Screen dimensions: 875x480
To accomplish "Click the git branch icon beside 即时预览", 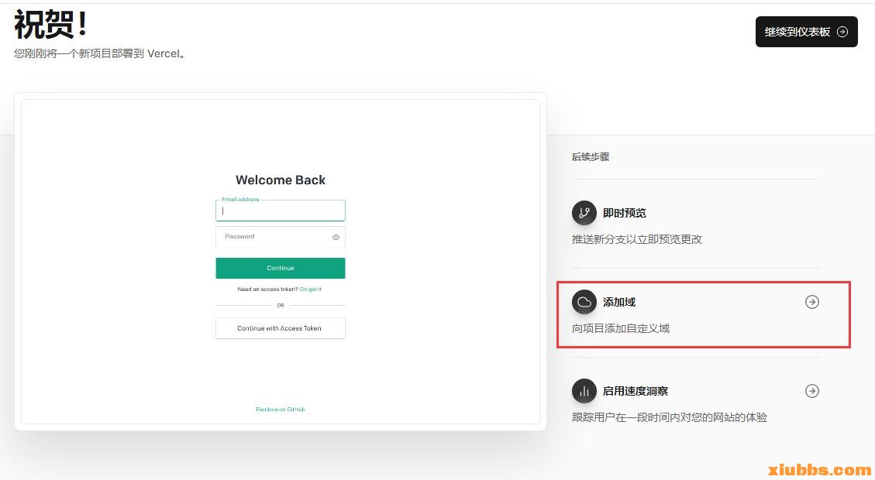I will coord(584,213).
